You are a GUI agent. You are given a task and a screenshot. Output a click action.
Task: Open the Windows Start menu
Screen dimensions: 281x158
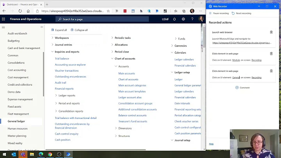4,154
